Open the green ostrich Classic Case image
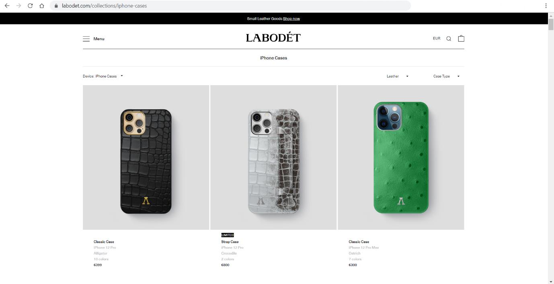This screenshot has width=554, height=284. [401, 157]
